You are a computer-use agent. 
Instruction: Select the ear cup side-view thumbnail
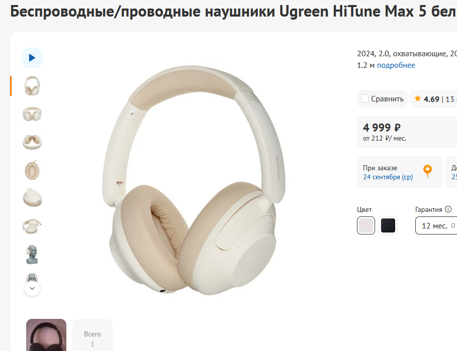[x=32, y=198]
